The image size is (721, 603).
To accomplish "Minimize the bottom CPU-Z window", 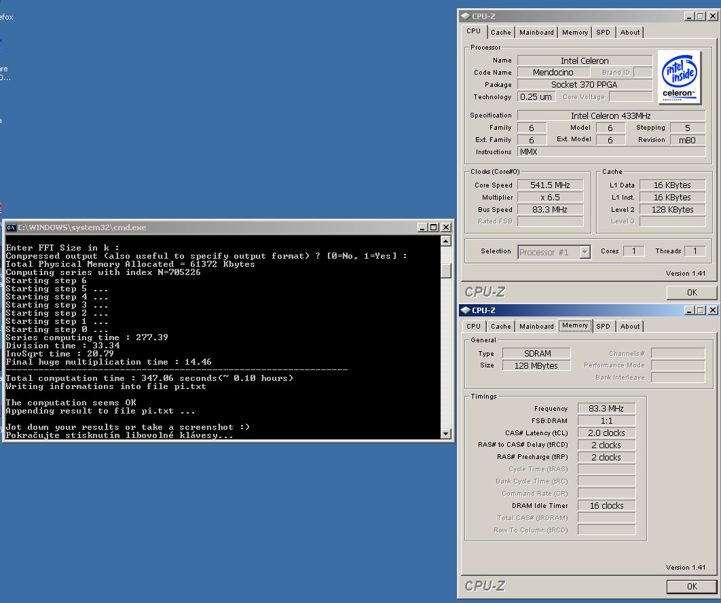I will 689,310.
